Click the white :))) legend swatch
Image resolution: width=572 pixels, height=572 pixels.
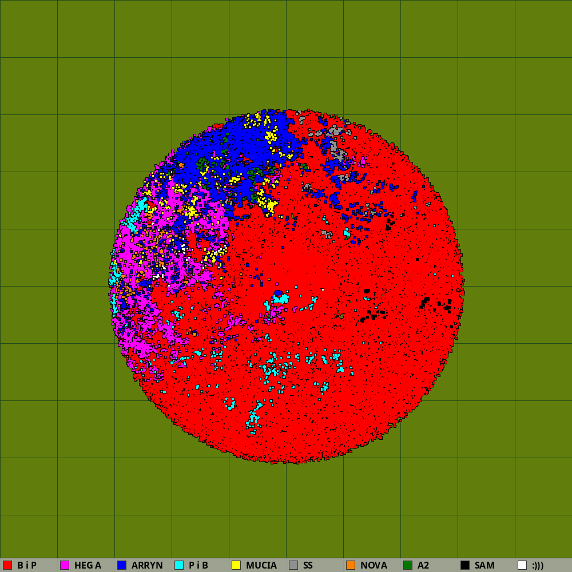click(522, 565)
